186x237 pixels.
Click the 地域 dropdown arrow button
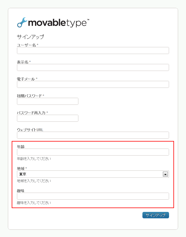coord(165,174)
